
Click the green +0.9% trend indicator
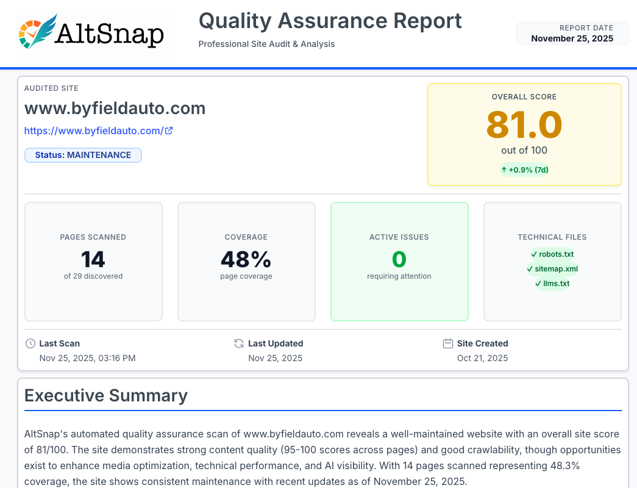(524, 170)
